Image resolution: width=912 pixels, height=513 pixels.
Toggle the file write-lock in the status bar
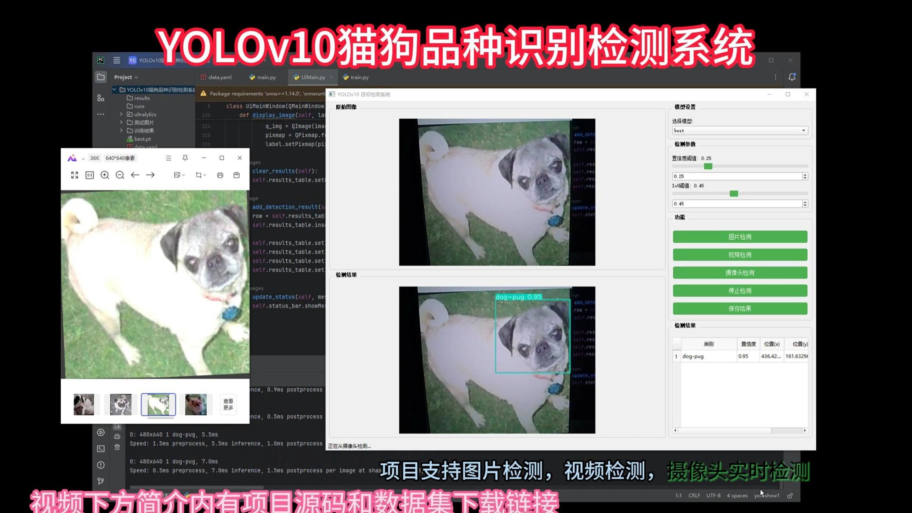click(x=790, y=496)
